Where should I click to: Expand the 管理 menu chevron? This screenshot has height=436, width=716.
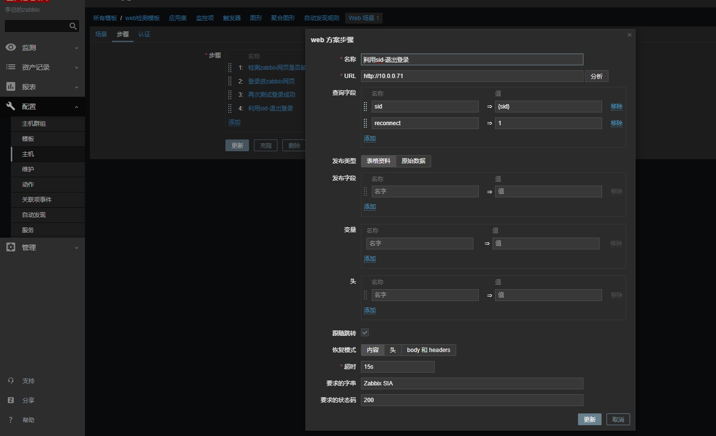coord(77,248)
